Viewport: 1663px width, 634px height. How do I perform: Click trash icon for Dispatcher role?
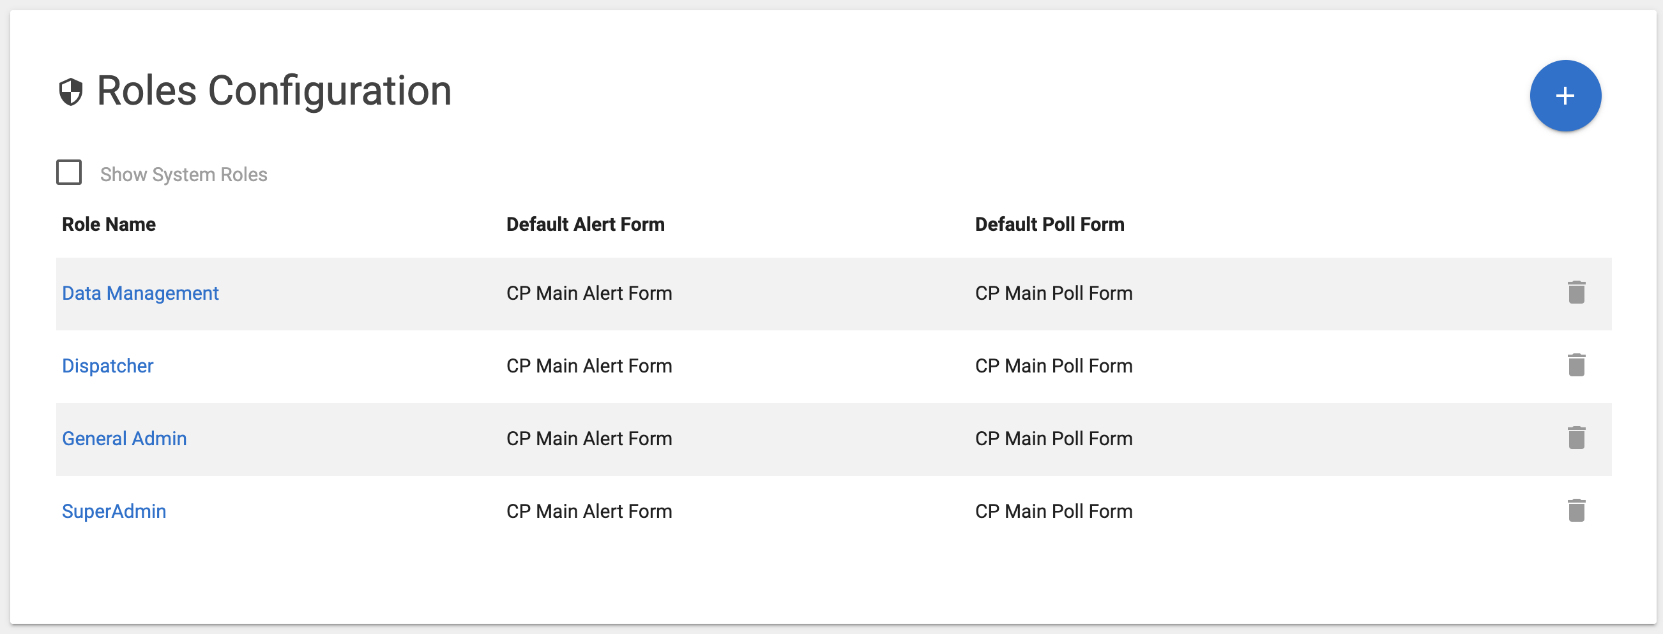point(1576,365)
